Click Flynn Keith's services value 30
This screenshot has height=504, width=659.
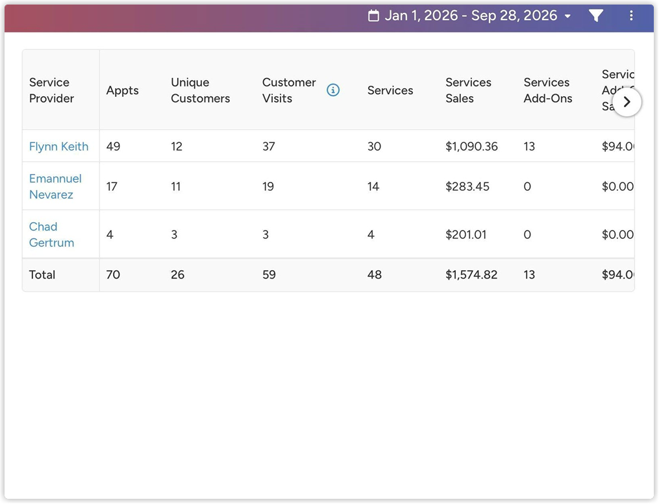[x=375, y=146]
